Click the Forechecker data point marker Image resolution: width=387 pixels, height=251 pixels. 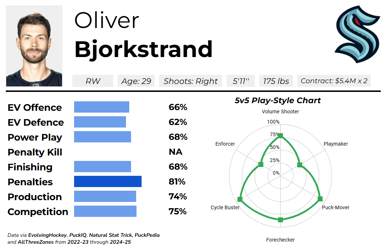coord(280,220)
